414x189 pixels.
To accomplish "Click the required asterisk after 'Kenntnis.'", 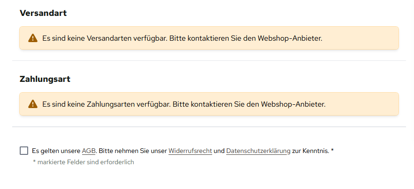I will [x=332, y=151].
